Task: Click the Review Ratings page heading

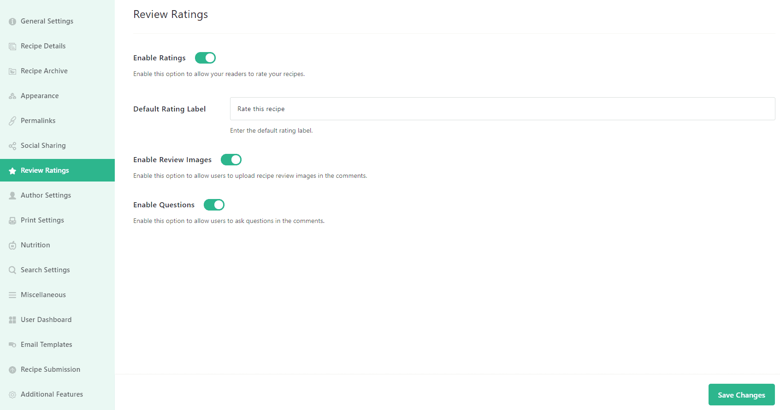Action: pyautogui.click(x=171, y=15)
